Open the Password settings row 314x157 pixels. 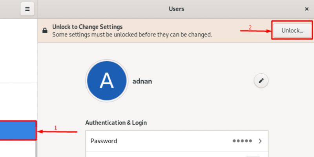point(177,141)
